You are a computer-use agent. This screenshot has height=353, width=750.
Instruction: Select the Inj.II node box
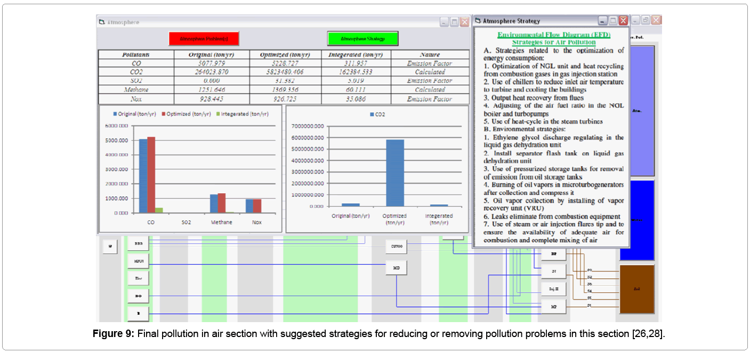pyautogui.click(x=554, y=289)
